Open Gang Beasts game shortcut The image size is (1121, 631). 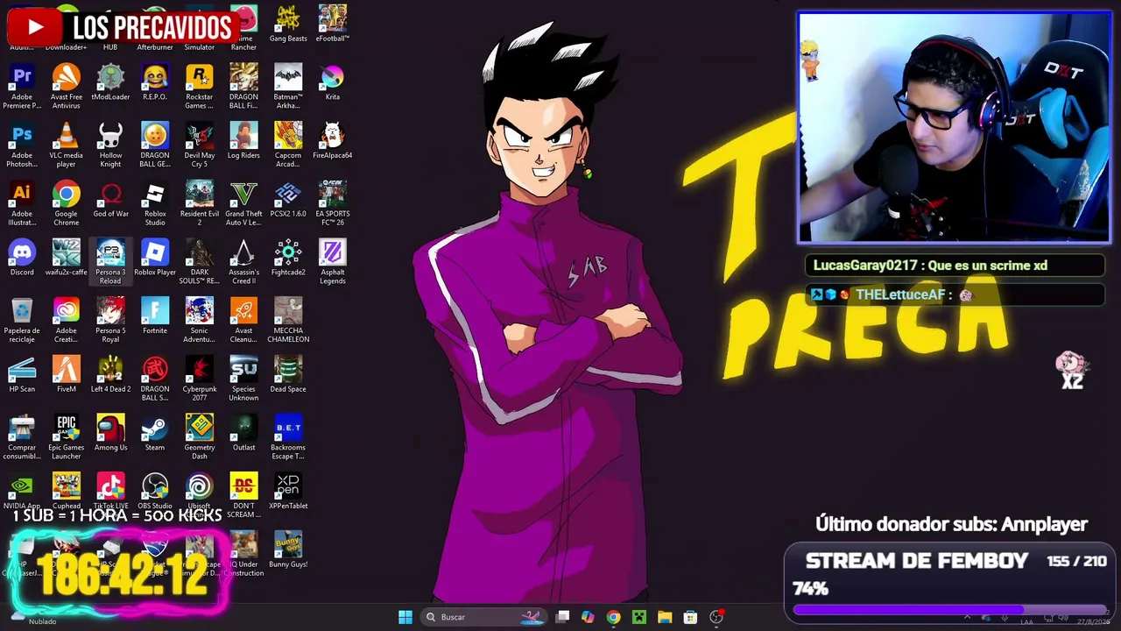[288, 25]
